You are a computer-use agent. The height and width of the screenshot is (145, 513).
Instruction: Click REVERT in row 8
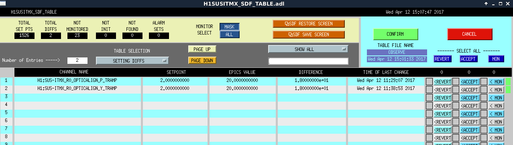442,138
